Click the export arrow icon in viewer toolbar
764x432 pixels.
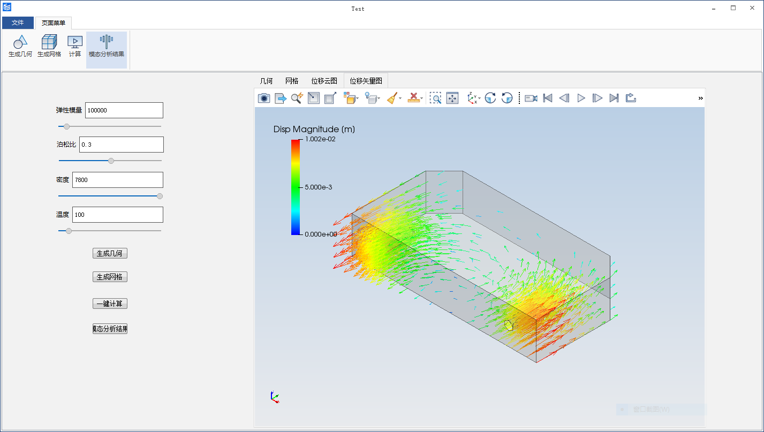tap(281, 98)
